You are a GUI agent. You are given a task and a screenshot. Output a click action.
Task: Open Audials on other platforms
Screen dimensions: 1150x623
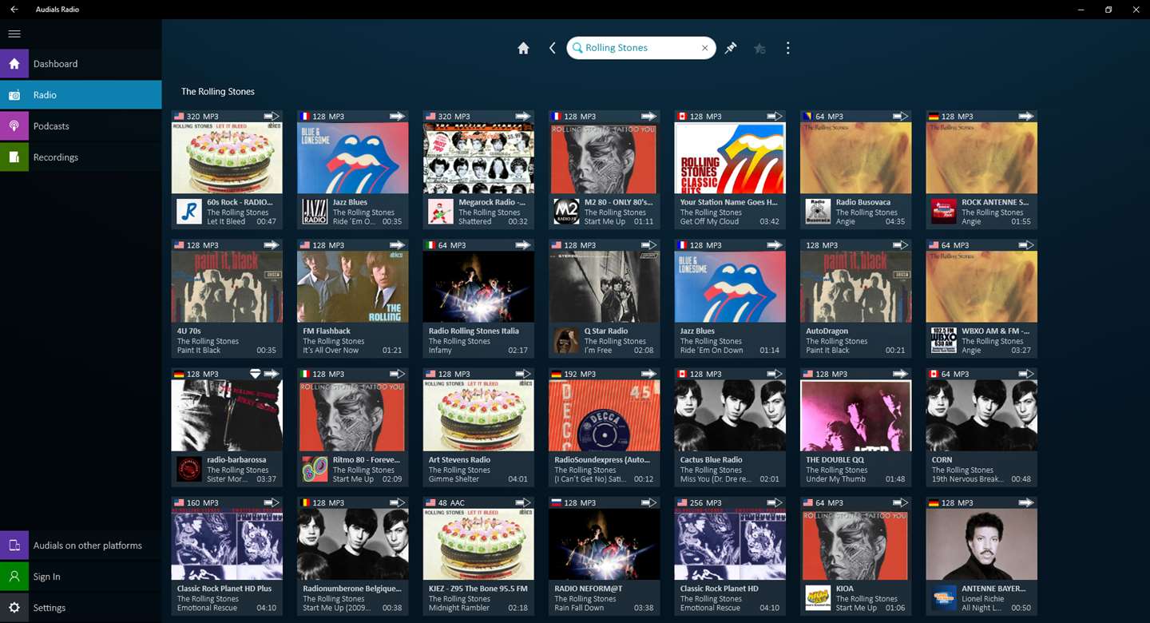tap(81, 546)
